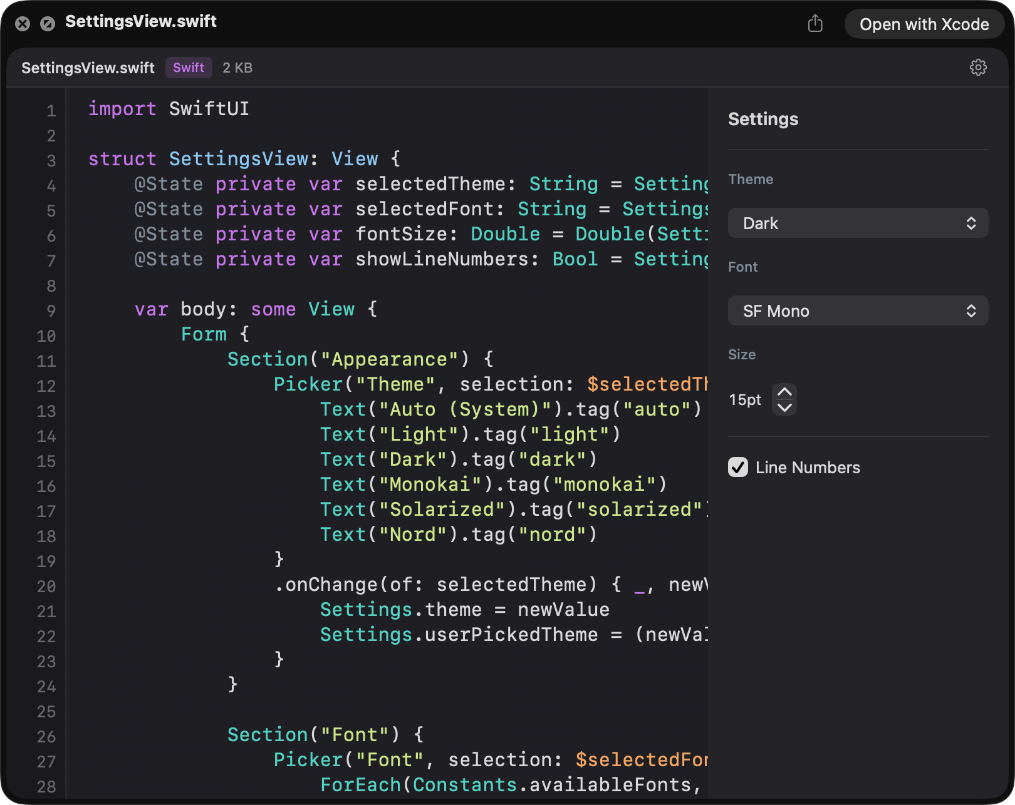
Task: Click the 2 KB file size label
Action: coord(237,68)
